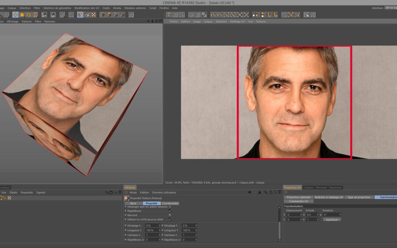This screenshot has height=248, width=397.
Task: Click the home icon in object manager
Action: pos(111,193)
